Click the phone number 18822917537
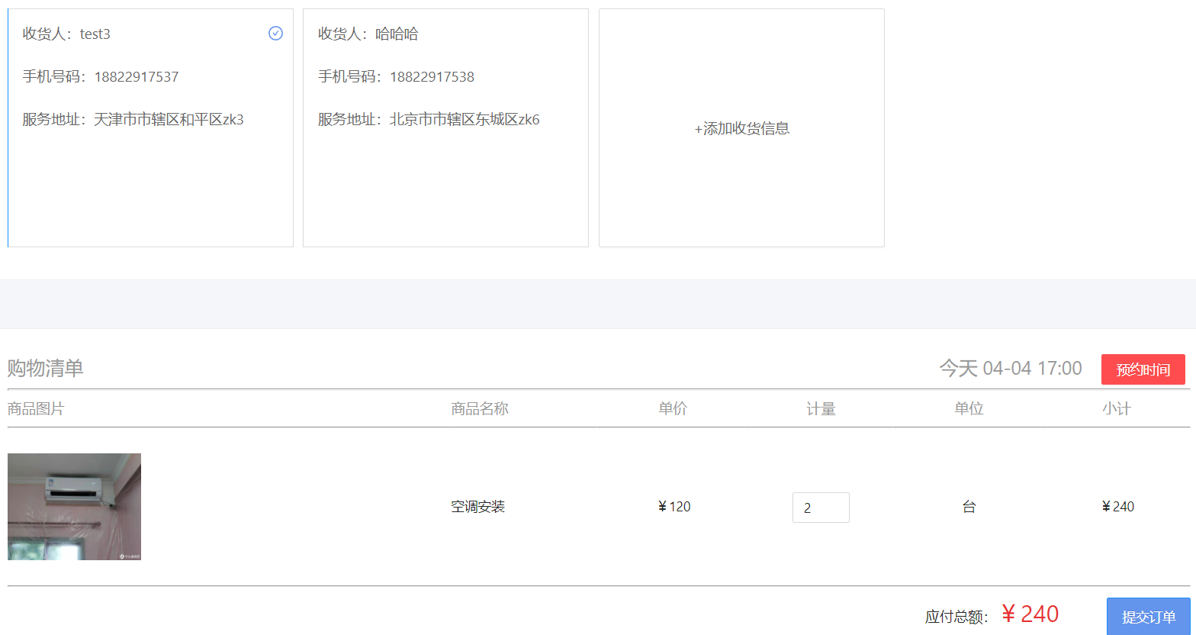The image size is (1196, 635). click(x=137, y=76)
